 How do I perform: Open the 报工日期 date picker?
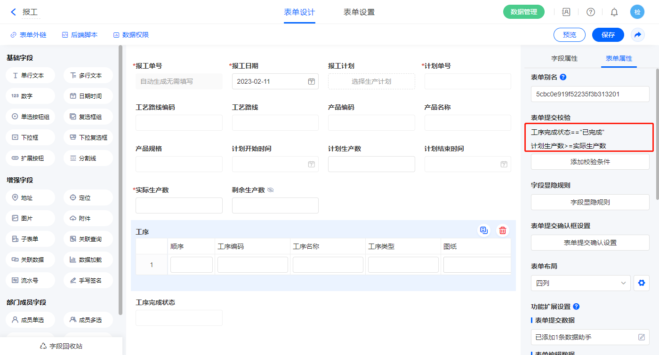click(311, 81)
